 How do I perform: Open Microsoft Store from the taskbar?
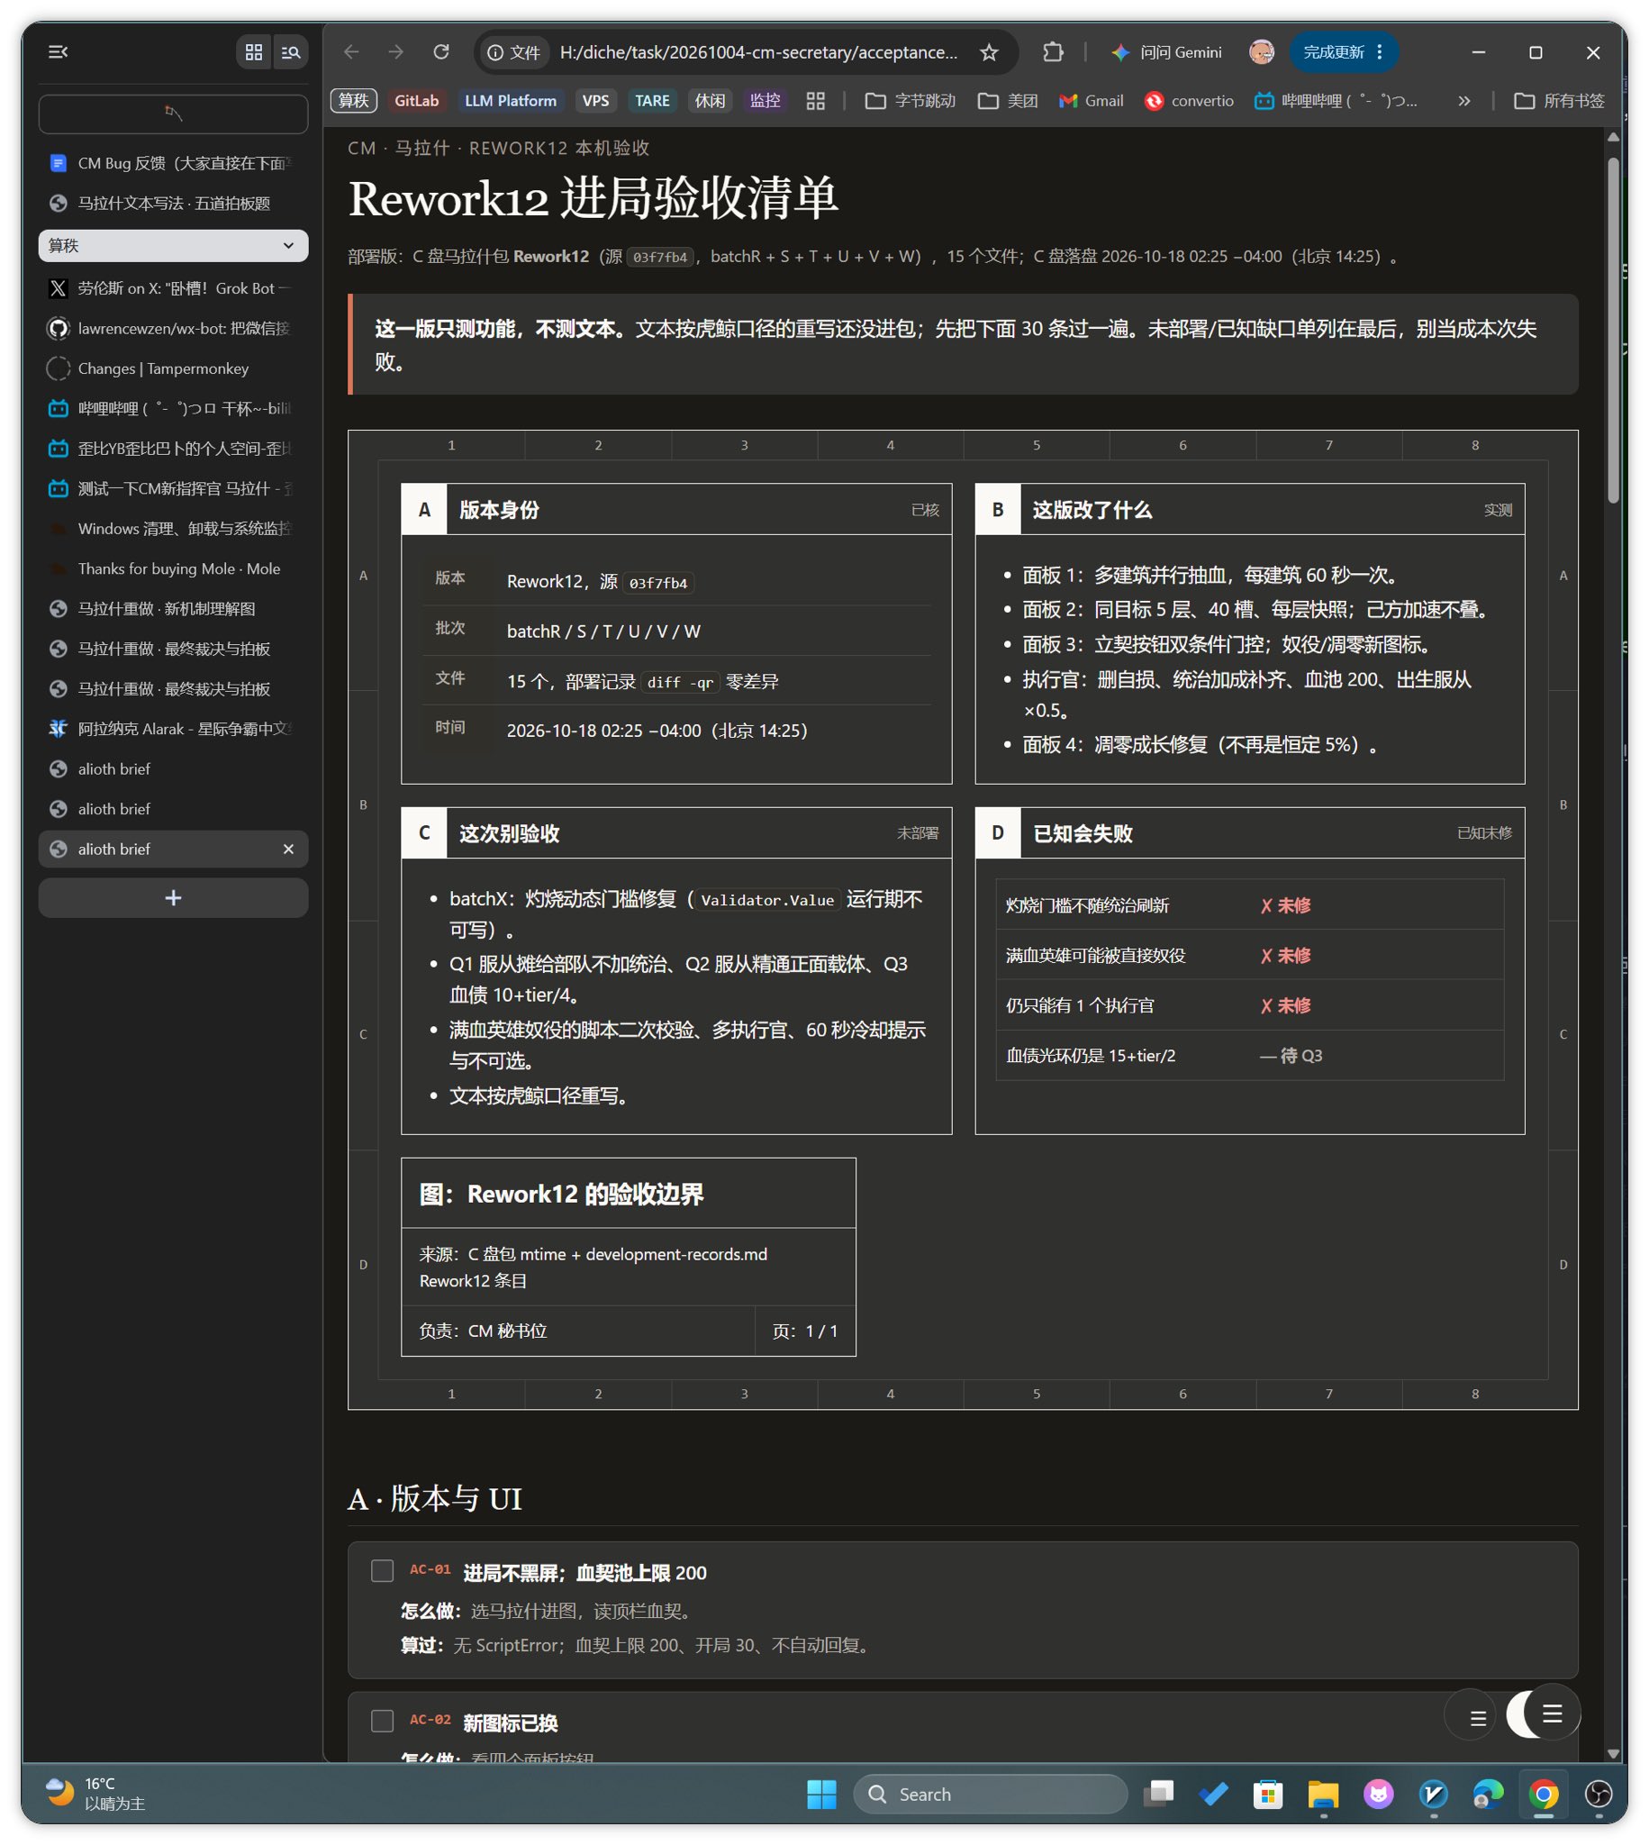tap(1267, 1795)
